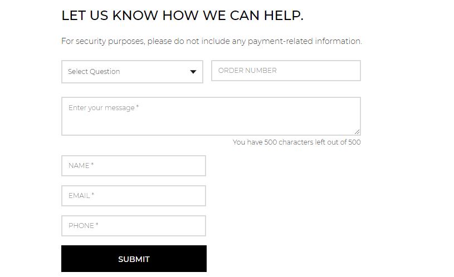Click the white SUBMIT label text
Screen dimensions: 454x277
point(134,259)
